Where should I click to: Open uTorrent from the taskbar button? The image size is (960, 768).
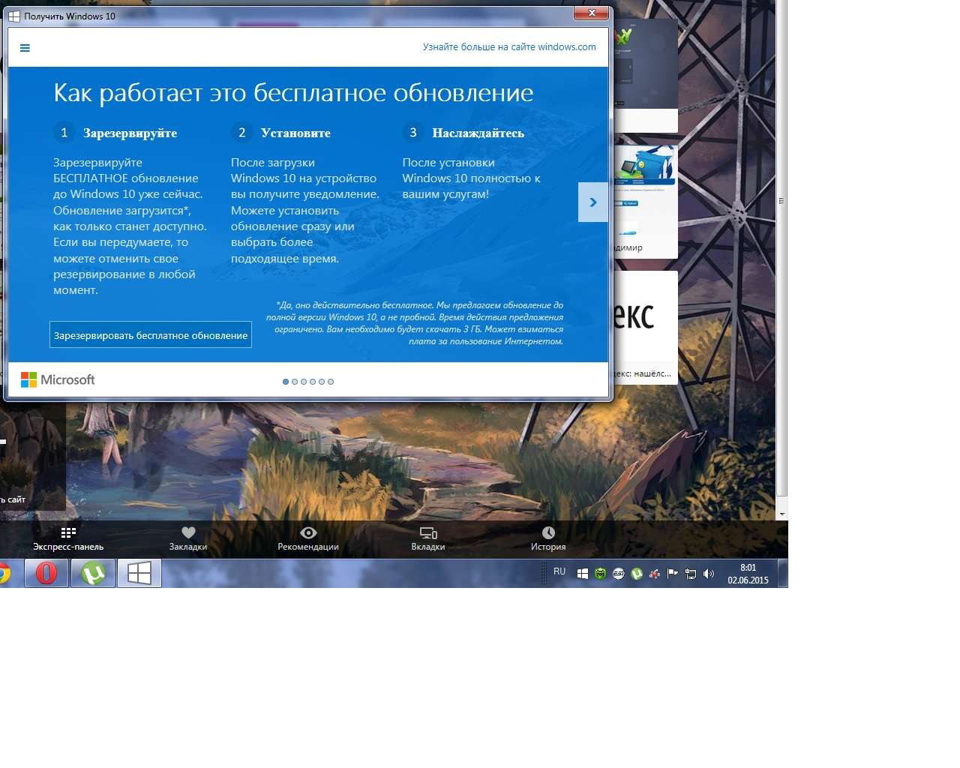click(93, 574)
